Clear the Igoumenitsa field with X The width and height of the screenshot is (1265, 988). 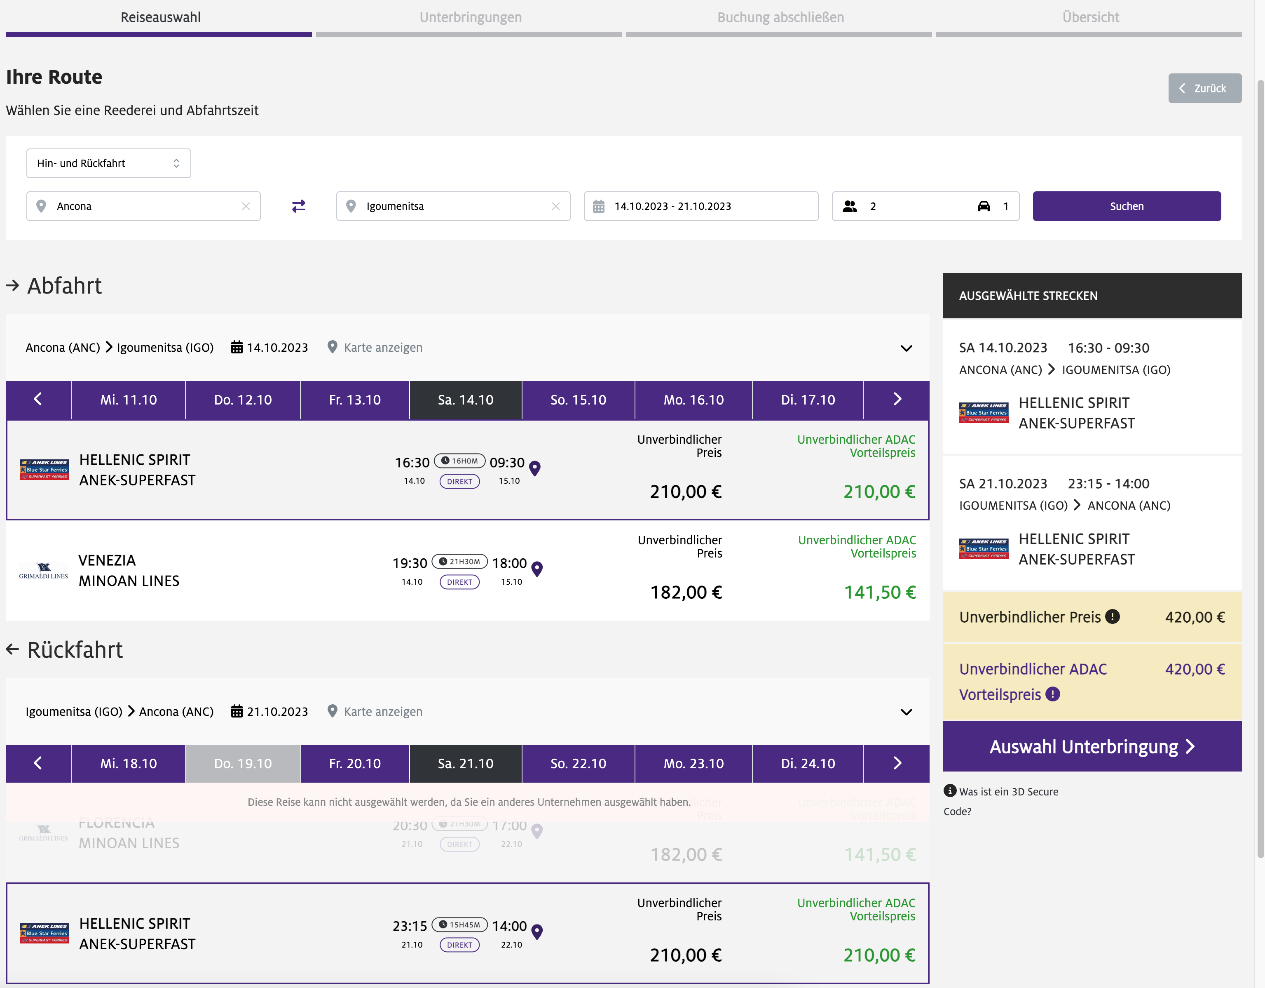tap(555, 206)
